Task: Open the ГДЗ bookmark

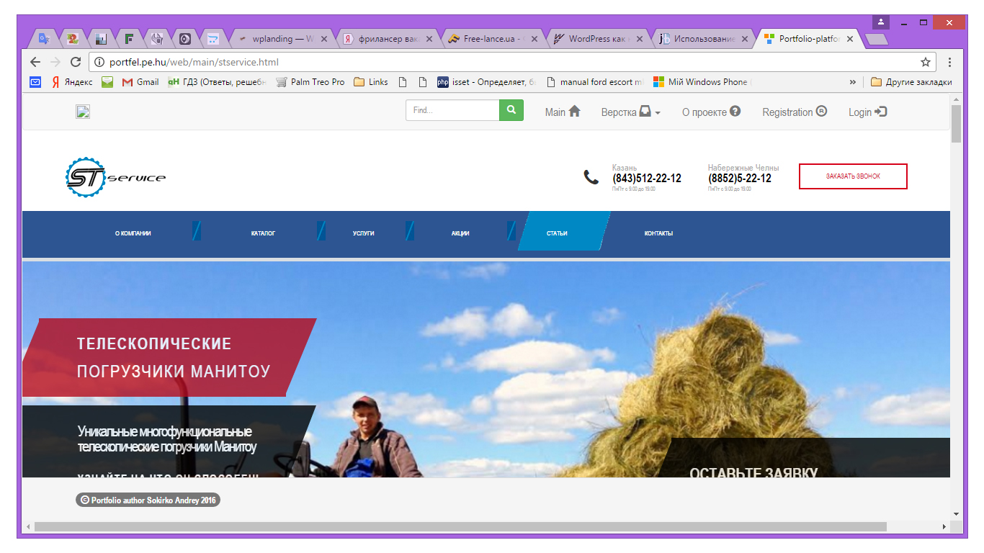Action: click(x=217, y=82)
